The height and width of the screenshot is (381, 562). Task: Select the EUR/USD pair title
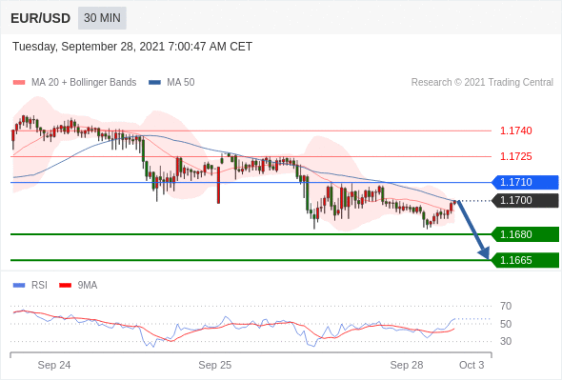pyautogui.click(x=41, y=18)
